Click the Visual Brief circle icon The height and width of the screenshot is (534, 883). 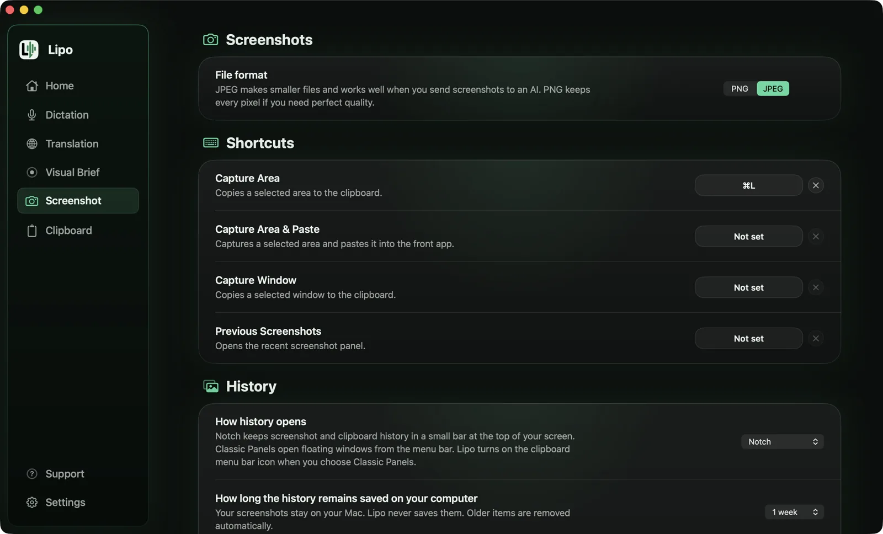(x=32, y=173)
